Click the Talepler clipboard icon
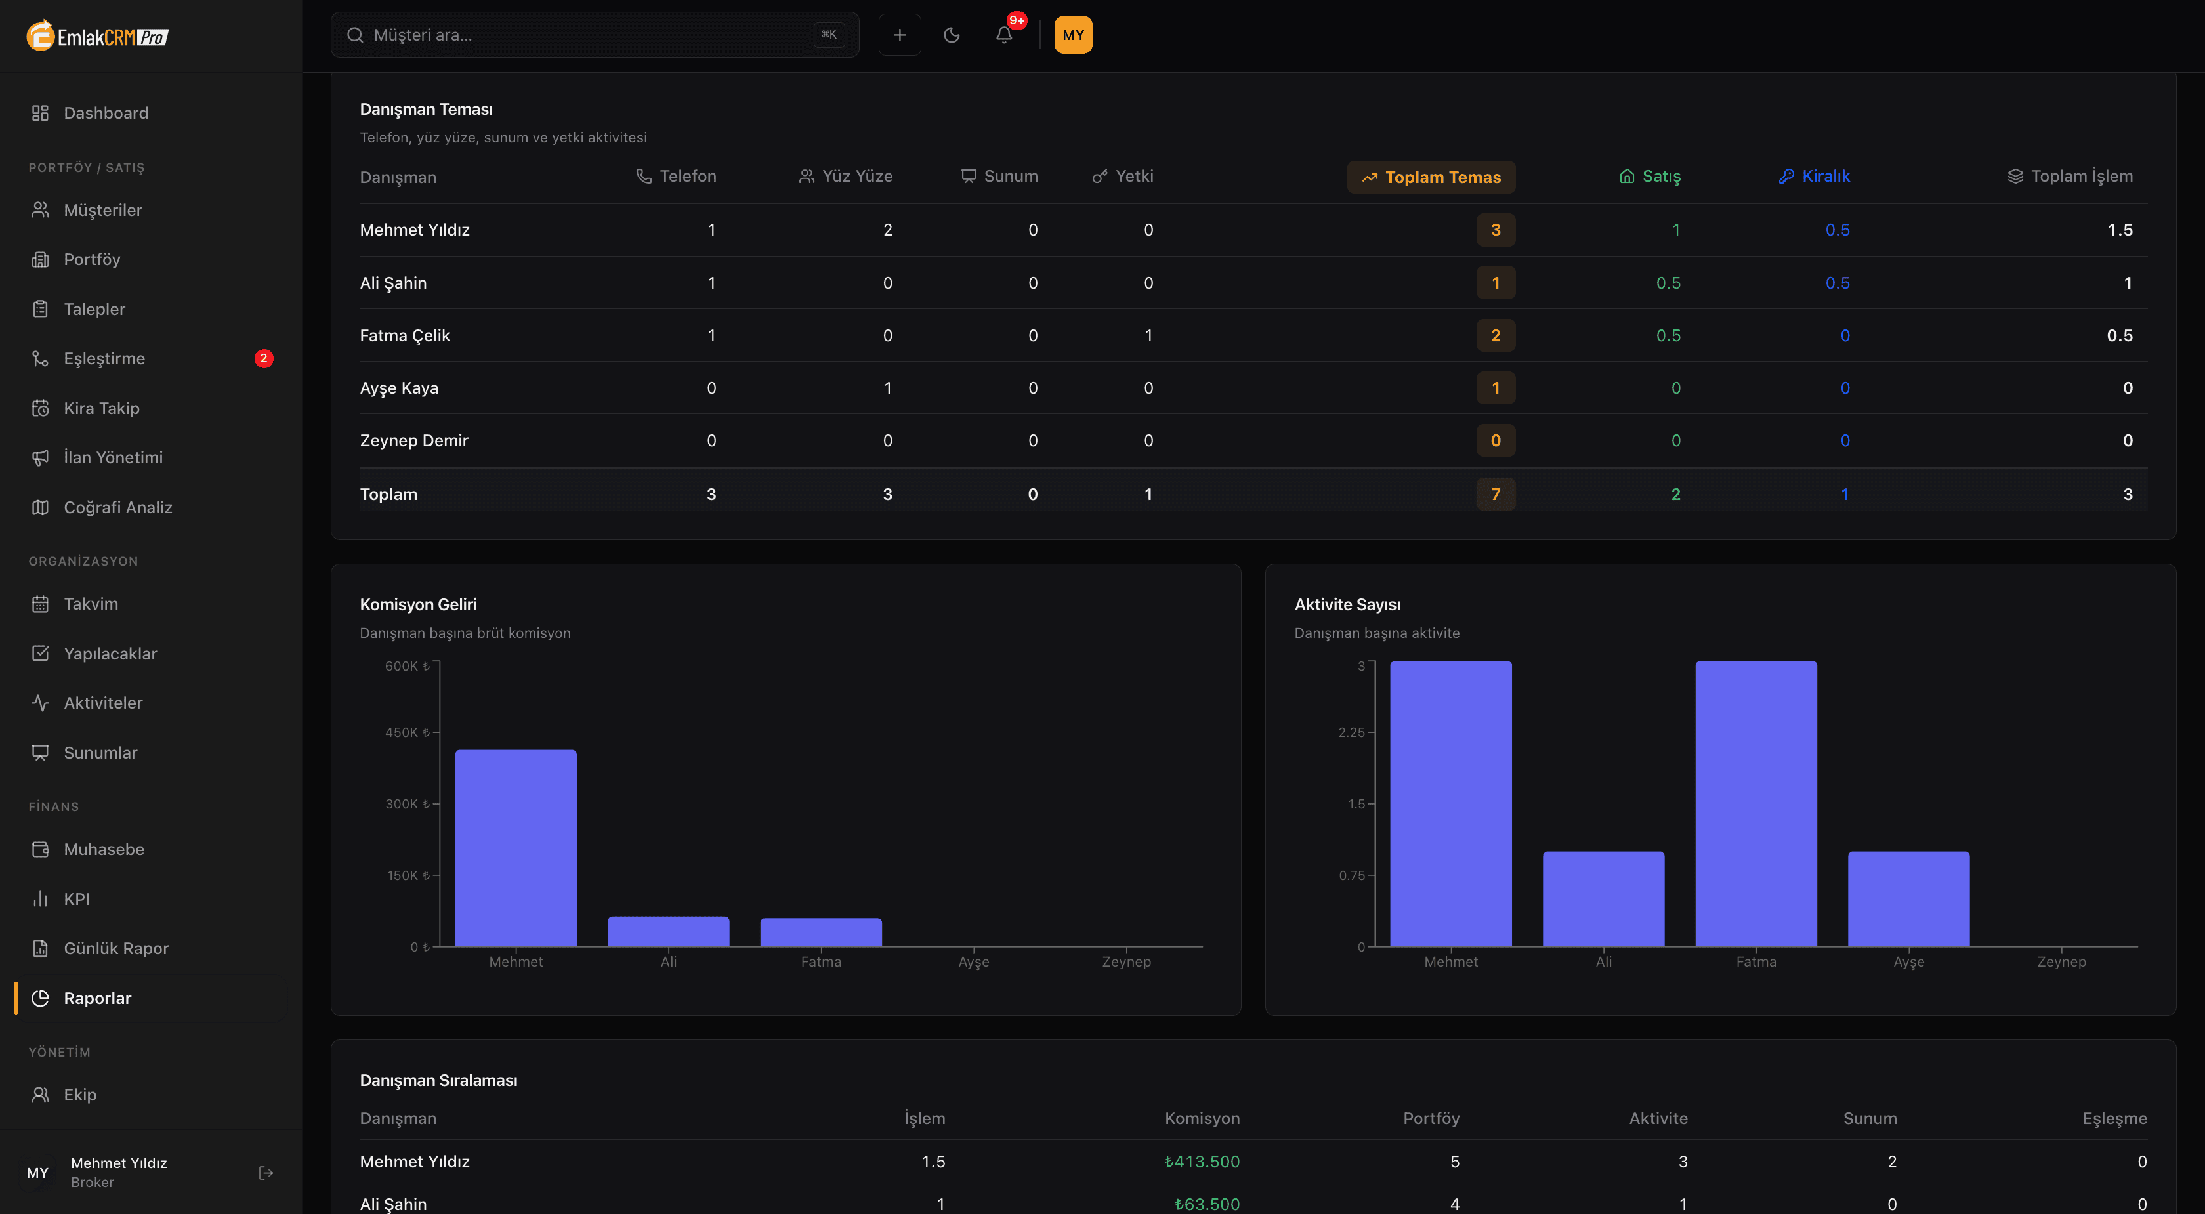The image size is (2205, 1214). point(40,309)
